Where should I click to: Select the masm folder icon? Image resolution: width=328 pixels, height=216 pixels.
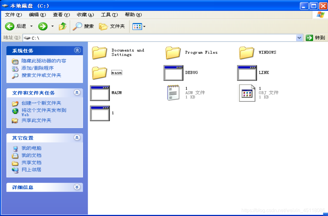point(99,73)
